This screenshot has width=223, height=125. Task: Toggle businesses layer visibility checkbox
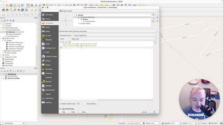[x=3, y=74]
